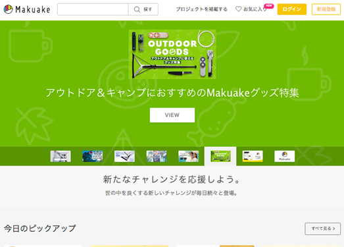This screenshot has height=247, width=344.
Task: Click the すべて見る button
Action: click(x=323, y=229)
